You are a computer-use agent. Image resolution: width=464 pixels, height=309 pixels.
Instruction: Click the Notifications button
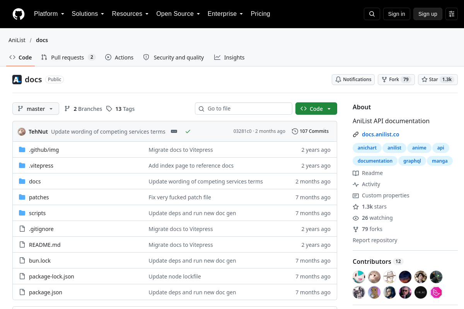point(353,80)
